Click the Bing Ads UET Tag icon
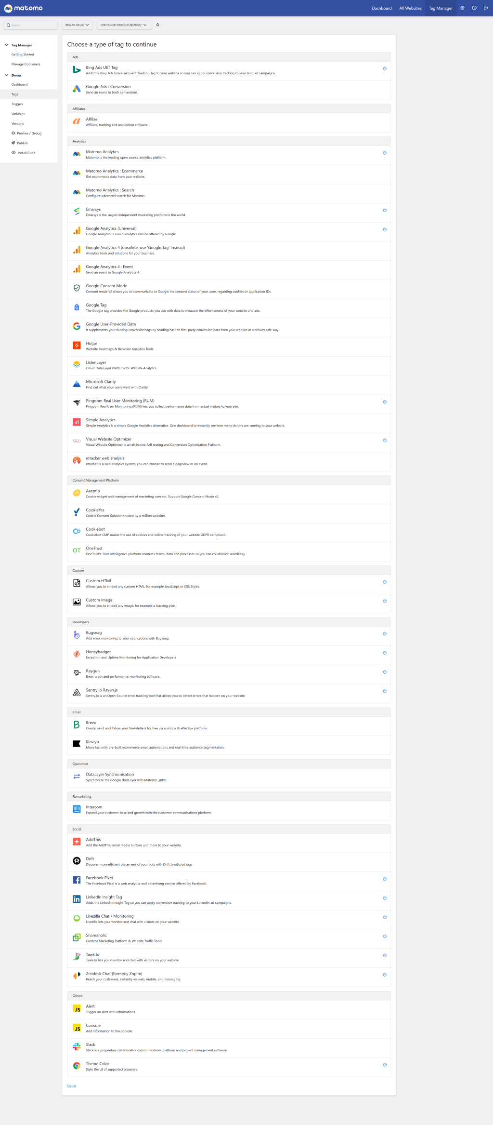This screenshot has height=1125, width=493. tap(77, 69)
